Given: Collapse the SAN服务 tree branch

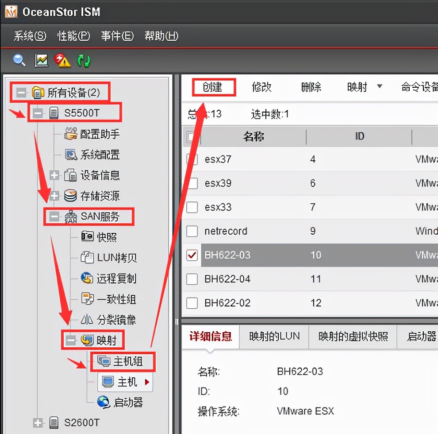Looking at the screenshot, I should point(54,217).
